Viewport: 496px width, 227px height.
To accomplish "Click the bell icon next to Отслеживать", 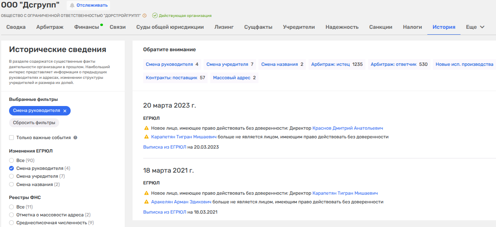I will pyautogui.click(x=72, y=5).
